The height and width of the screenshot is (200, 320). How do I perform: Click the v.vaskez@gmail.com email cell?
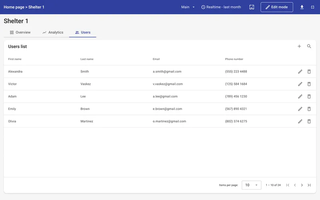[x=168, y=84]
